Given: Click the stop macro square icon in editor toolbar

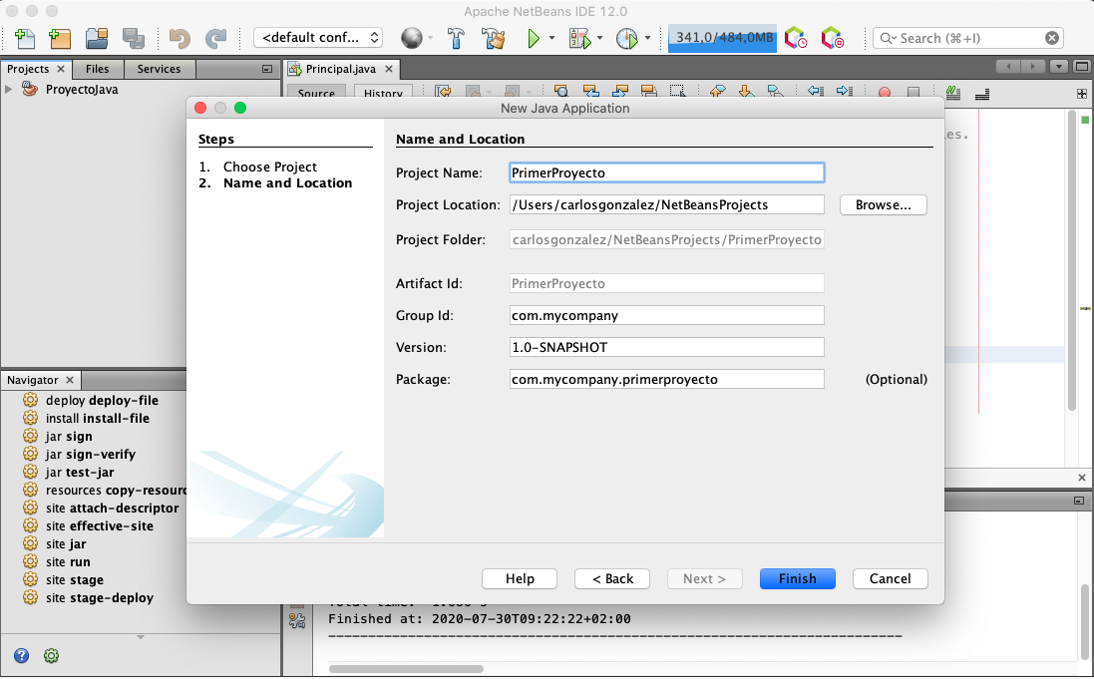Looking at the screenshot, I should pos(912,92).
